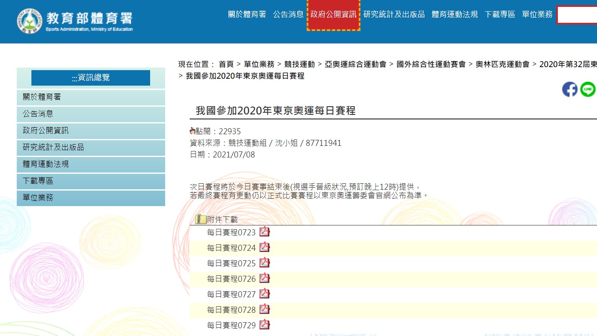Click the 我國參加2020年東京奧運每日賽程 breadcrumb entry
Image resolution: width=597 pixels, height=336 pixels.
coord(245,76)
